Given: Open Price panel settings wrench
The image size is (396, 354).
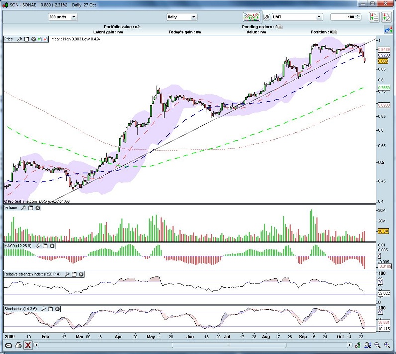Looking at the screenshot, I should (19, 39).
